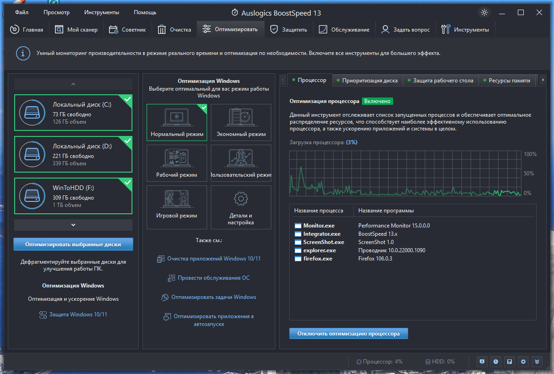
Task: Click the save floppy icon in status bar
Action: [509, 361]
